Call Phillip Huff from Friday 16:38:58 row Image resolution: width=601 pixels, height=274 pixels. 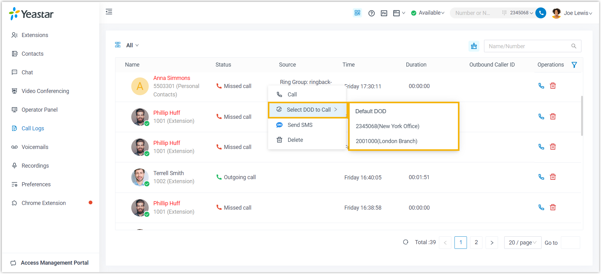(541, 207)
